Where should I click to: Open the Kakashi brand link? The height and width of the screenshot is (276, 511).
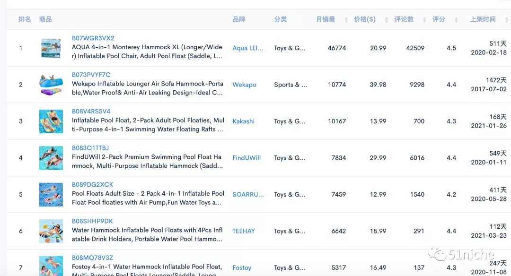244,121
